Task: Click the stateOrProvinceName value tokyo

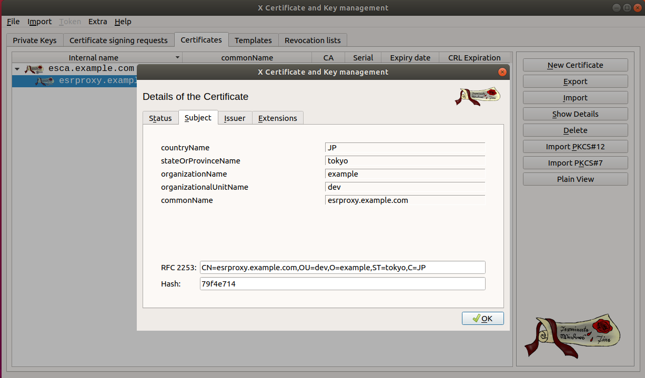Action: pyautogui.click(x=405, y=161)
